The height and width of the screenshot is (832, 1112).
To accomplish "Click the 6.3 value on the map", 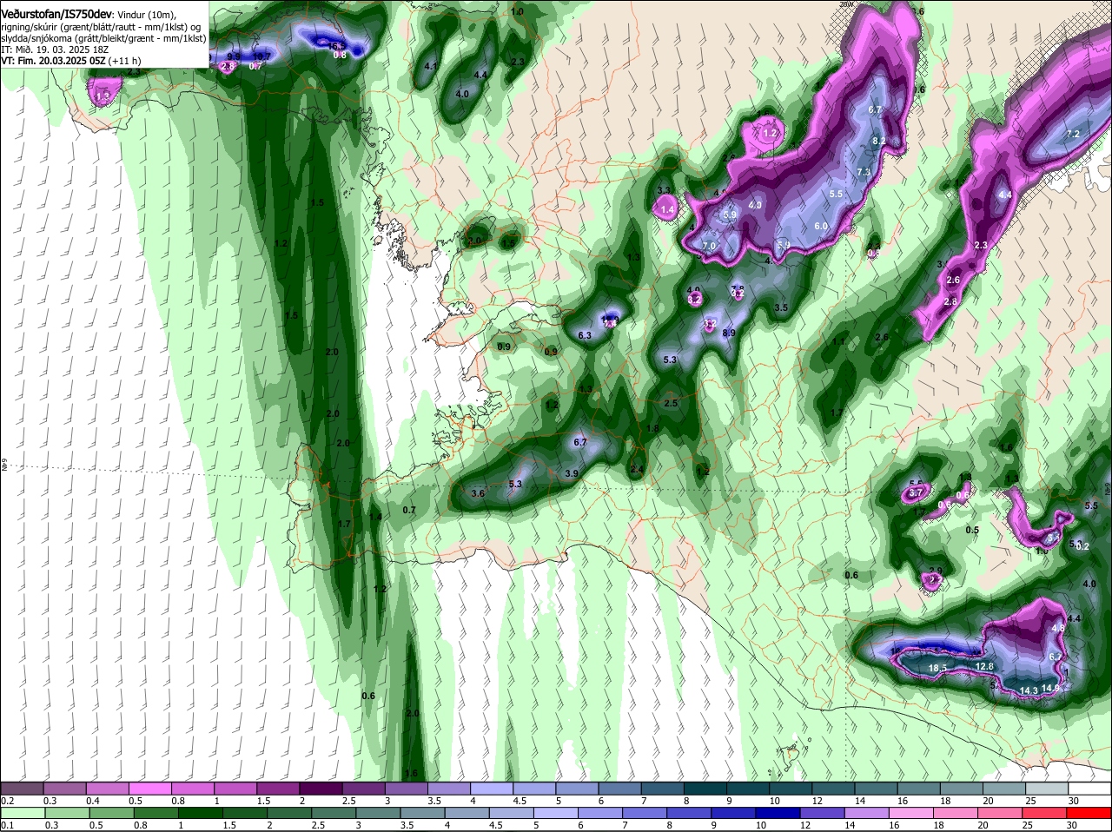I will (585, 335).
